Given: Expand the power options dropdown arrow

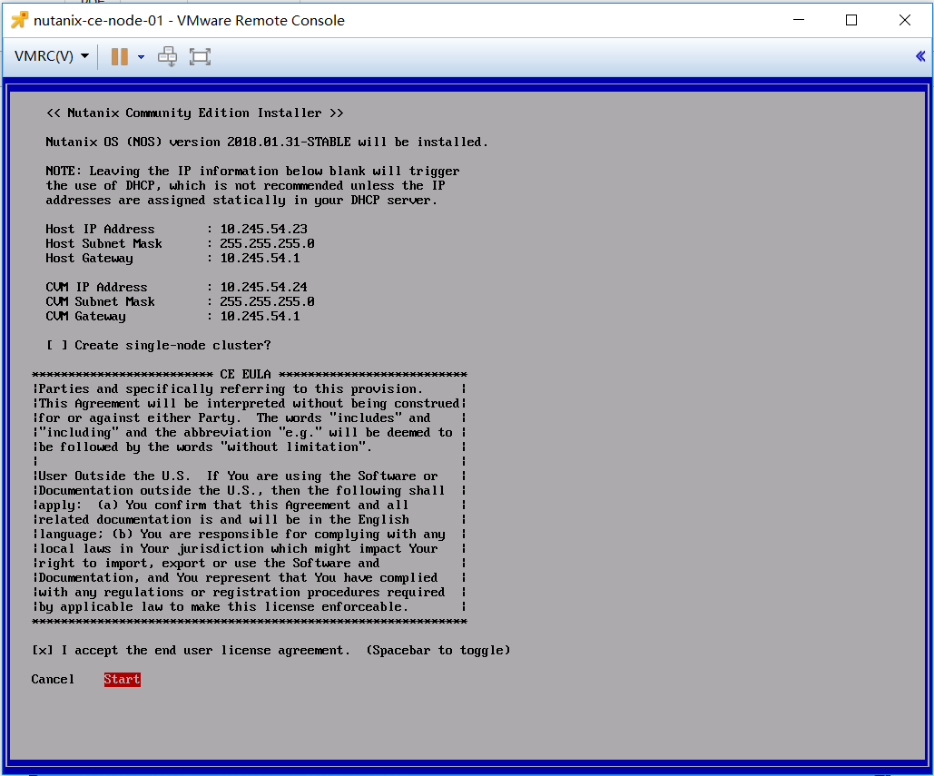Looking at the screenshot, I should tap(142, 57).
